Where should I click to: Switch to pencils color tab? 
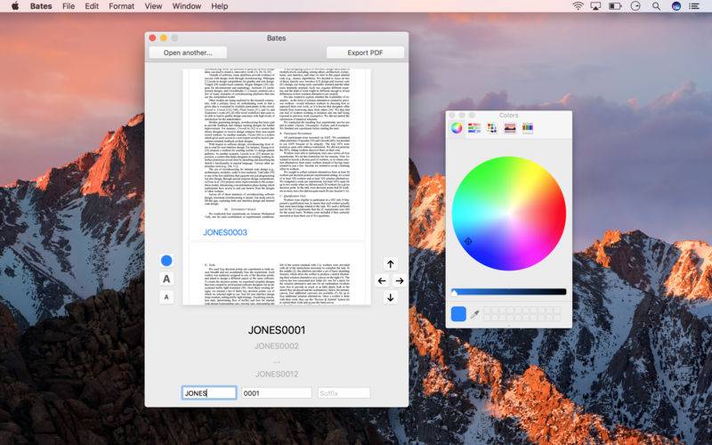pyautogui.click(x=528, y=128)
